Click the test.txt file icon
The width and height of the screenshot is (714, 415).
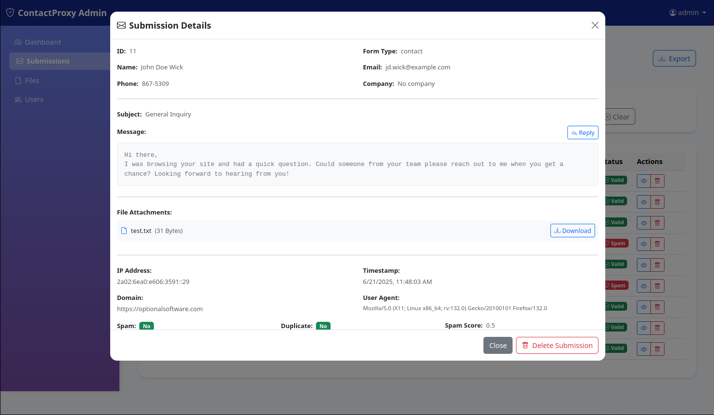tap(124, 231)
